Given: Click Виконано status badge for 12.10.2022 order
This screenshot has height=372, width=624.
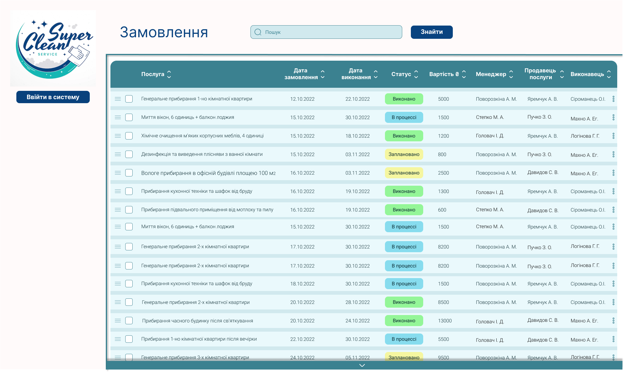Looking at the screenshot, I should click(x=404, y=99).
